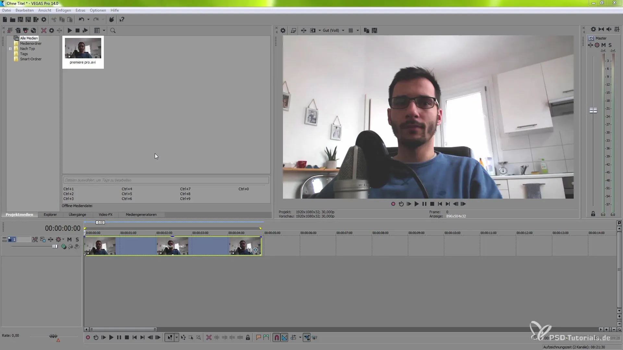Click the Search media magnifier icon

pyautogui.click(x=113, y=30)
